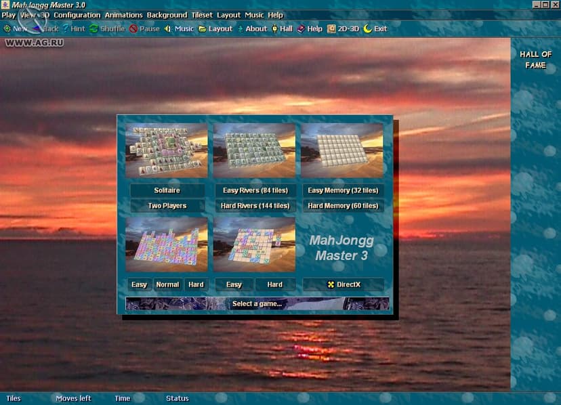Select Normal difficulty for the tile wall game
Image resolution: width=561 pixels, height=405 pixels.
tap(167, 284)
